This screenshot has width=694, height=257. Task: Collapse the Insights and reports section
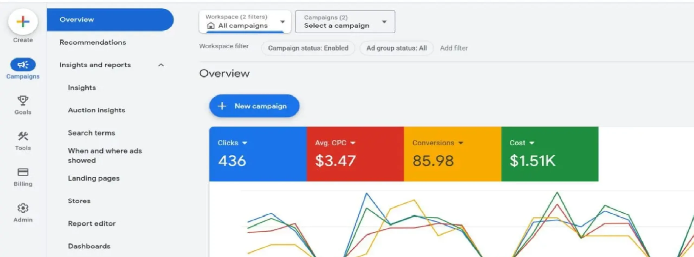[x=161, y=65]
